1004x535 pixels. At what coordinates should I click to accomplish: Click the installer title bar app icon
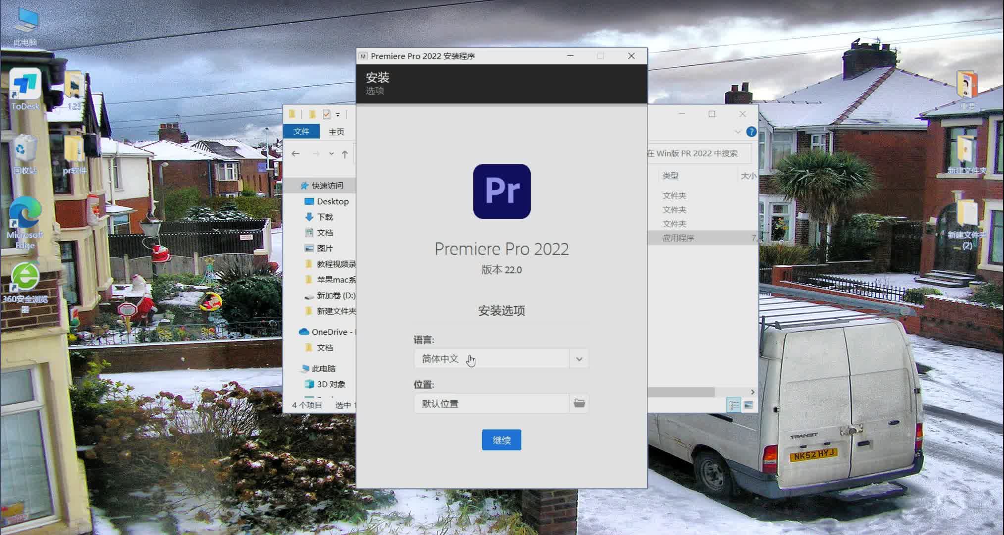point(363,56)
